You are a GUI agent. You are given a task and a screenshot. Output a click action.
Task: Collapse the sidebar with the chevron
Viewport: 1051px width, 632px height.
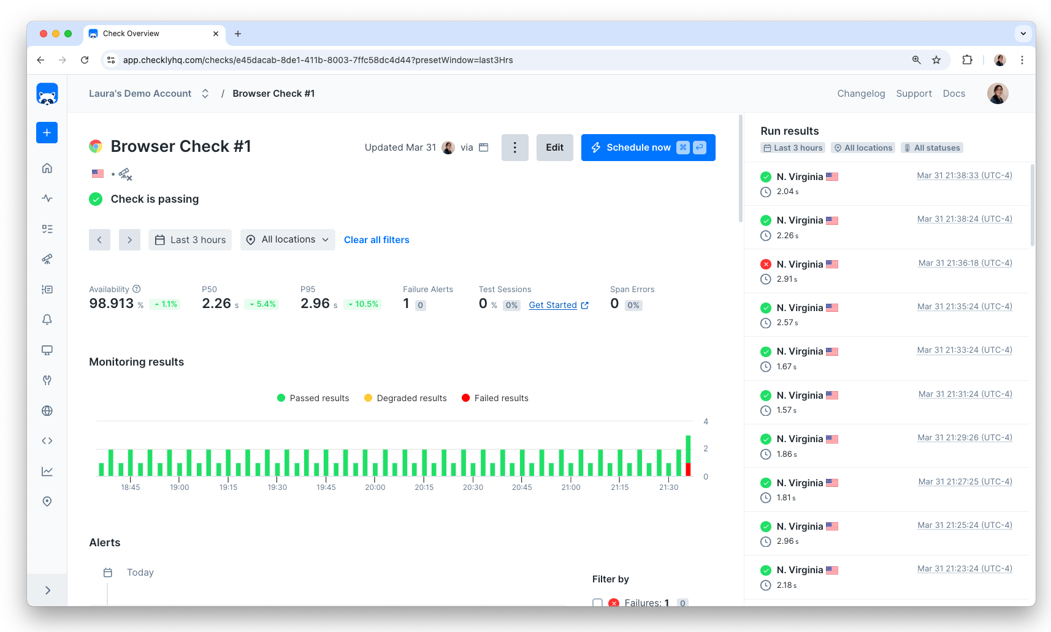(x=48, y=590)
